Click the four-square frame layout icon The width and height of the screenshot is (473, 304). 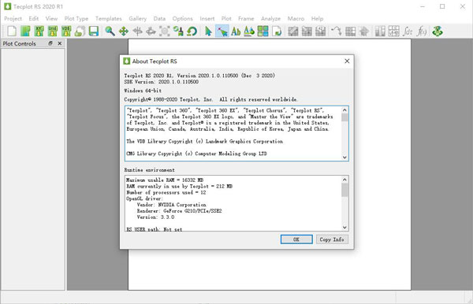(263, 31)
